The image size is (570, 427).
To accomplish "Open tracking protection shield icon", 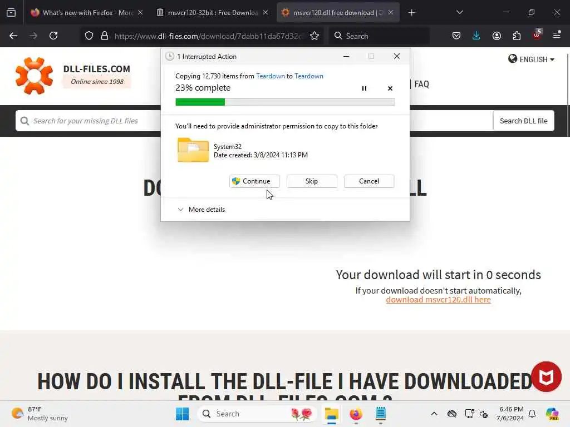I will (89, 36).
